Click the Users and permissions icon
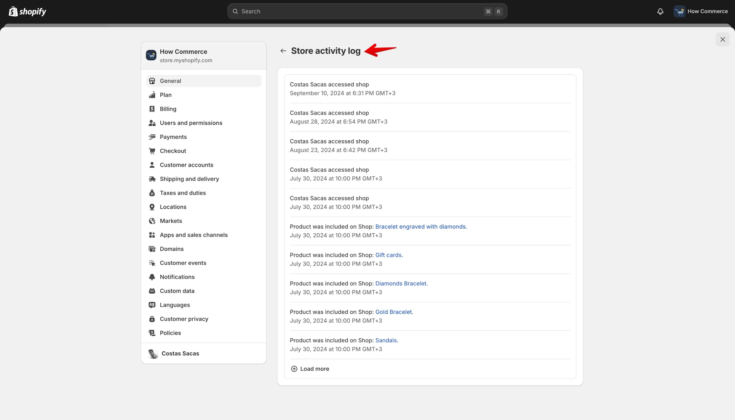 [x=152, y=123]
